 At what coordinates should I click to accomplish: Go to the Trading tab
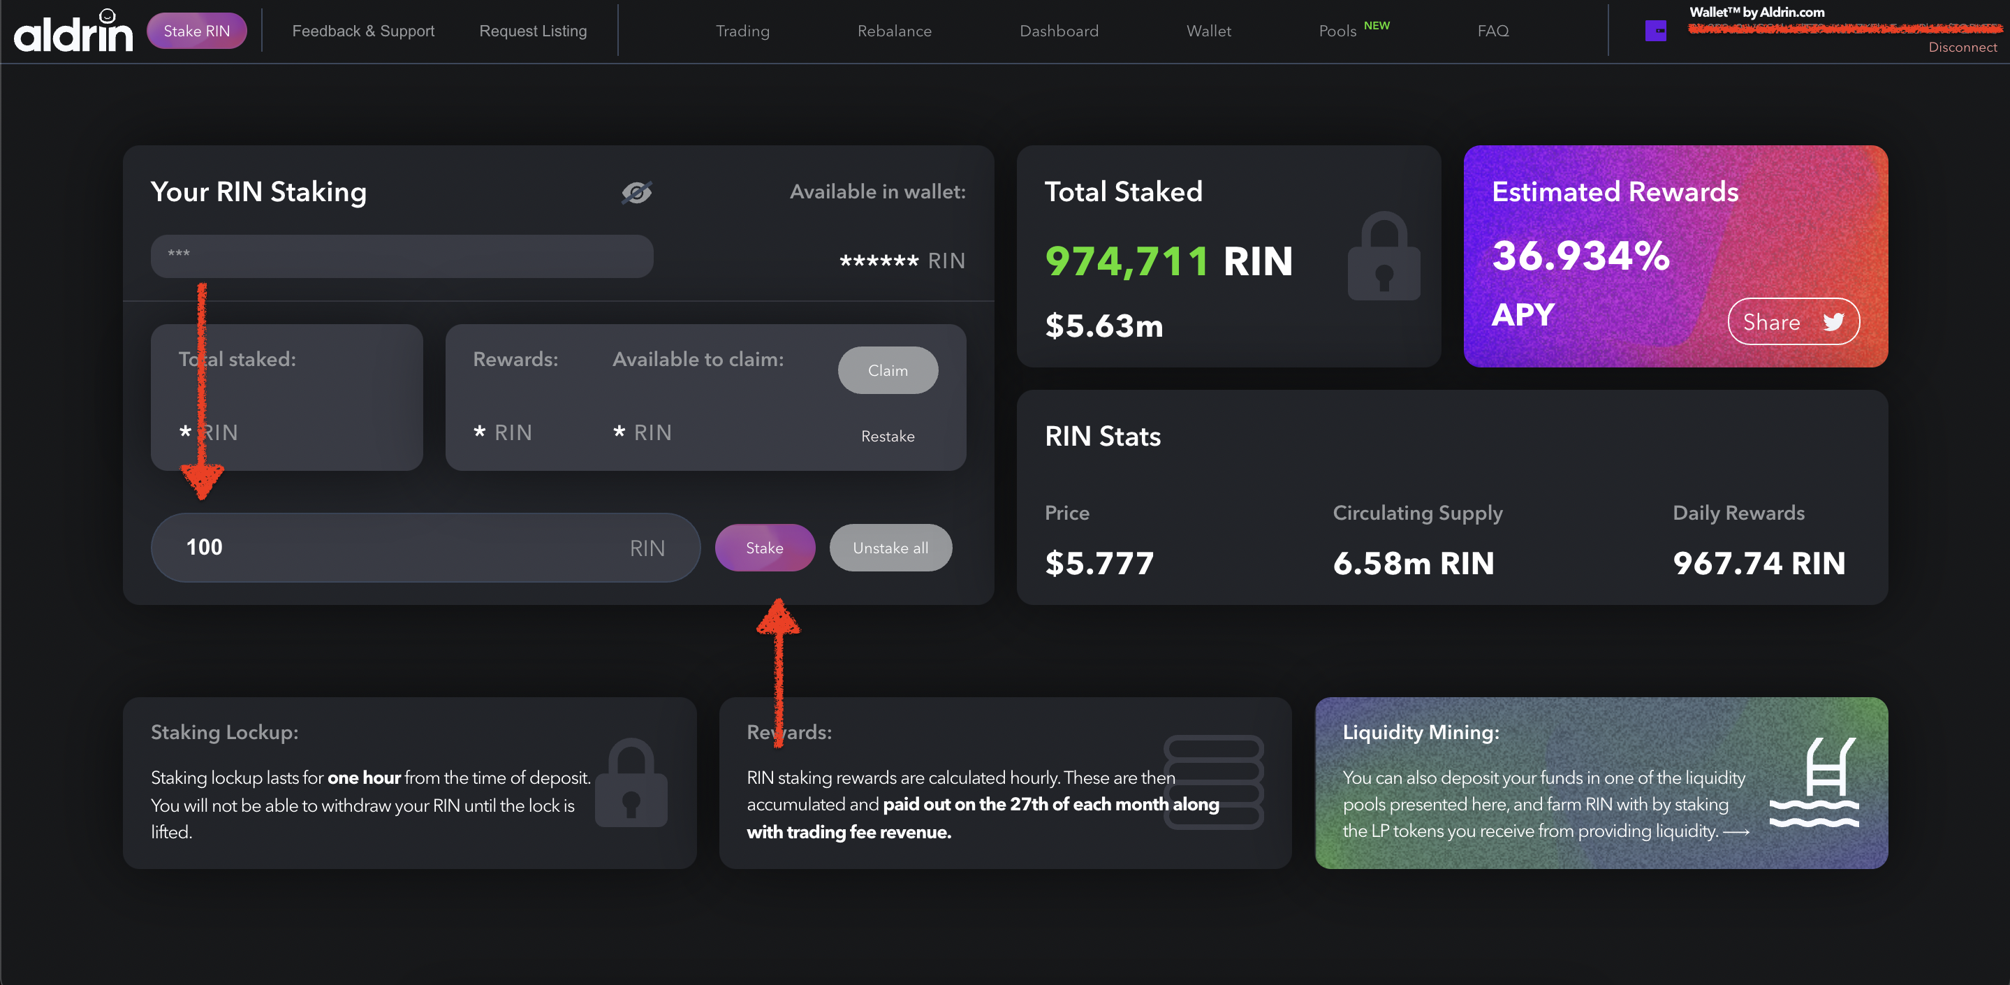[743, 31]
